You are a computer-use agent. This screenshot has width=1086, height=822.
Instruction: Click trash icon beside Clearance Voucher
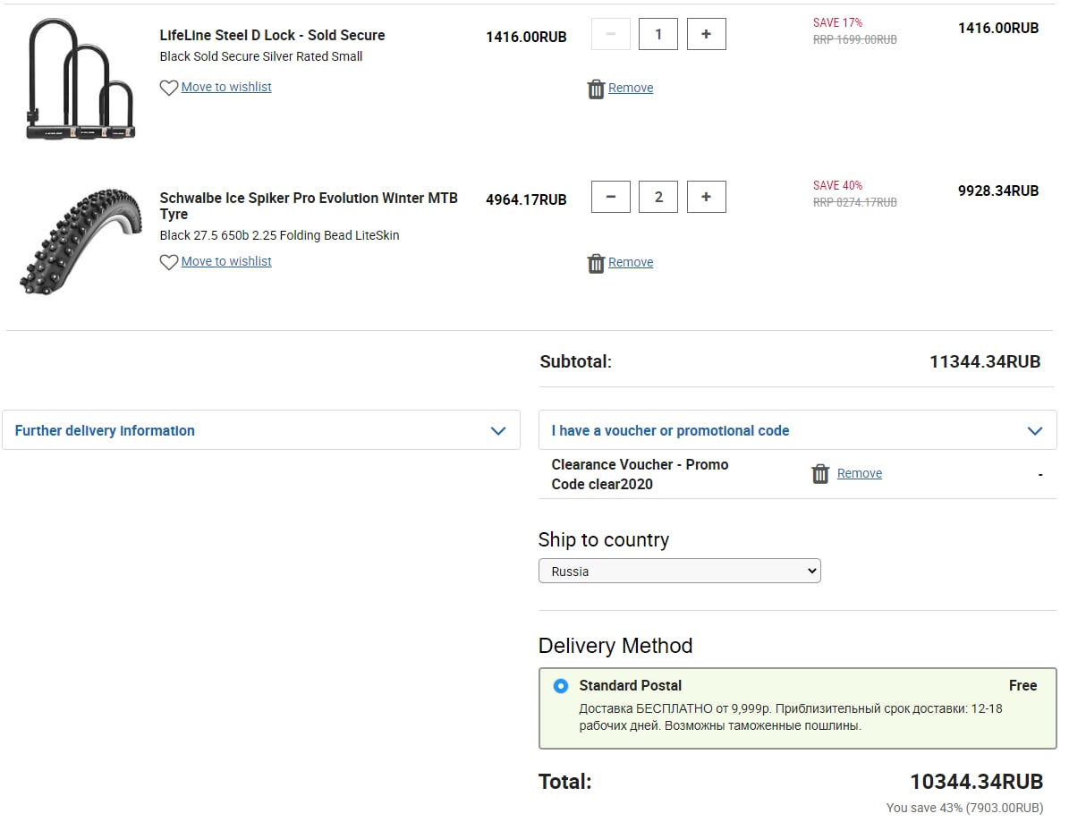(x=820, y=474)
